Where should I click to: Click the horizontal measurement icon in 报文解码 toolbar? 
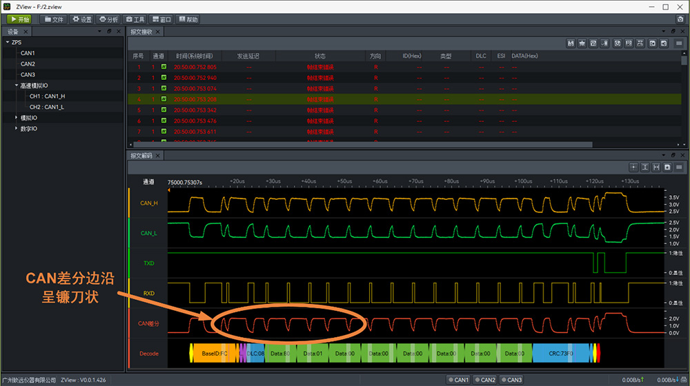pos(656,167)
